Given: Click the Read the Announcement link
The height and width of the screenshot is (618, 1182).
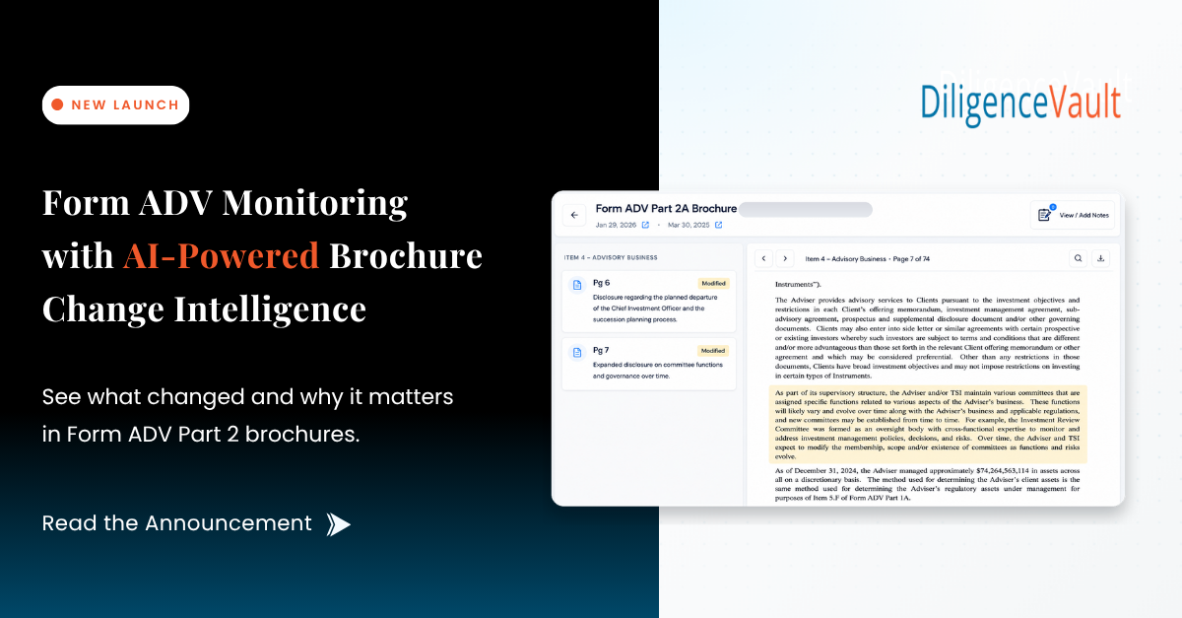Looking at the screenshot, I should (176, 523).
